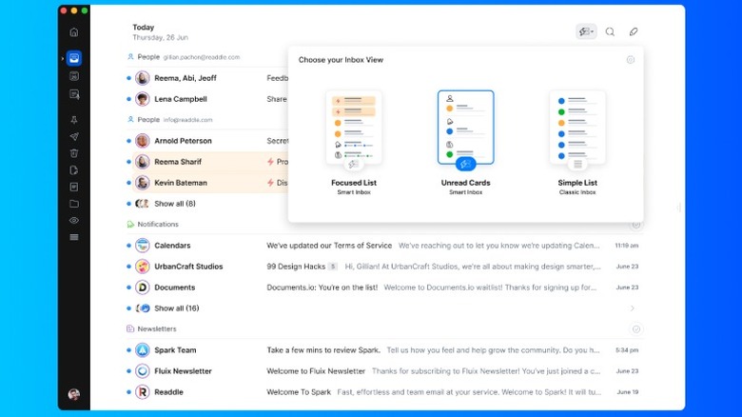The height and width of the screenshot is (417, 742).
Task: Click the Documents sender avatar
Action: point(143,288)
